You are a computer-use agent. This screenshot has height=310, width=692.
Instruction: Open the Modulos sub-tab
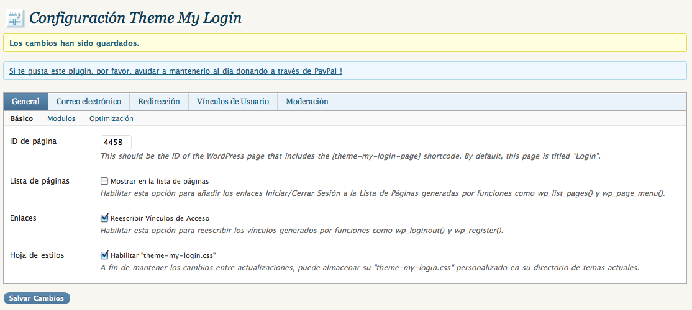coord(61,118)
